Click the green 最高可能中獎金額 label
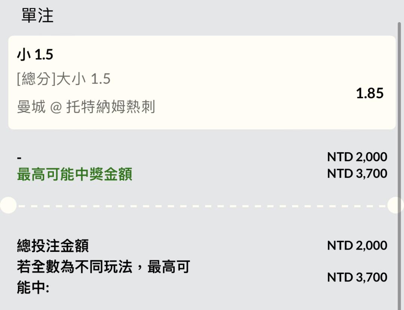Image resolution: width=404 pixels, height=310 pixels. click(x=75, y=174)
